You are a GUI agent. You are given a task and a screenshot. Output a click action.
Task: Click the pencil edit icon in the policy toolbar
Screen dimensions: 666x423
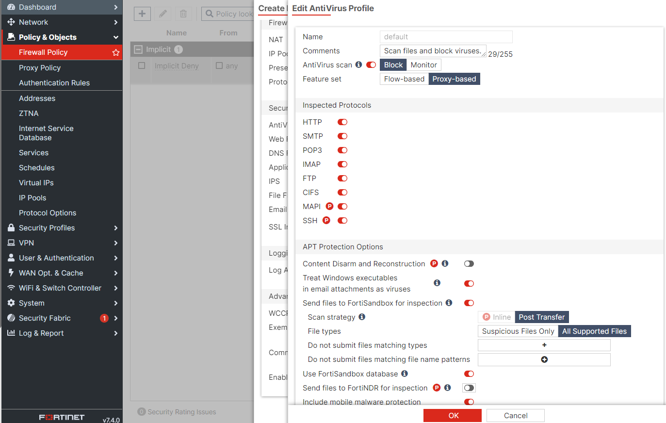point(163,14)
